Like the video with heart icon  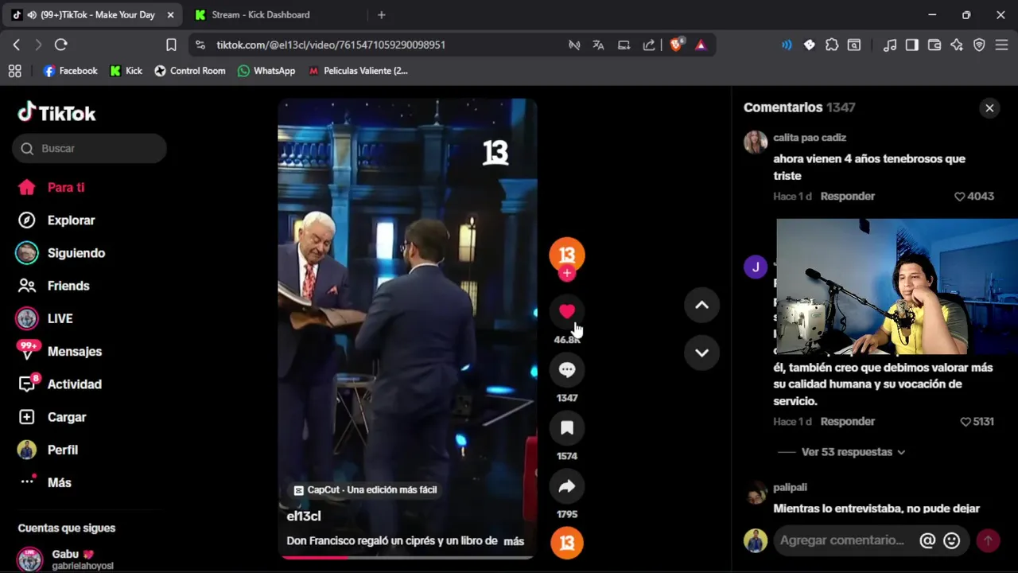tap(567, 311)
